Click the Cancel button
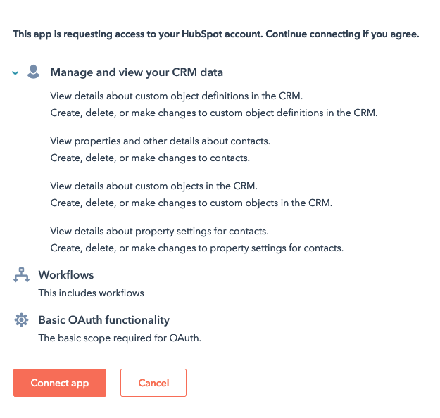Screen dimensions: 440x418 [x=153, y=383]
